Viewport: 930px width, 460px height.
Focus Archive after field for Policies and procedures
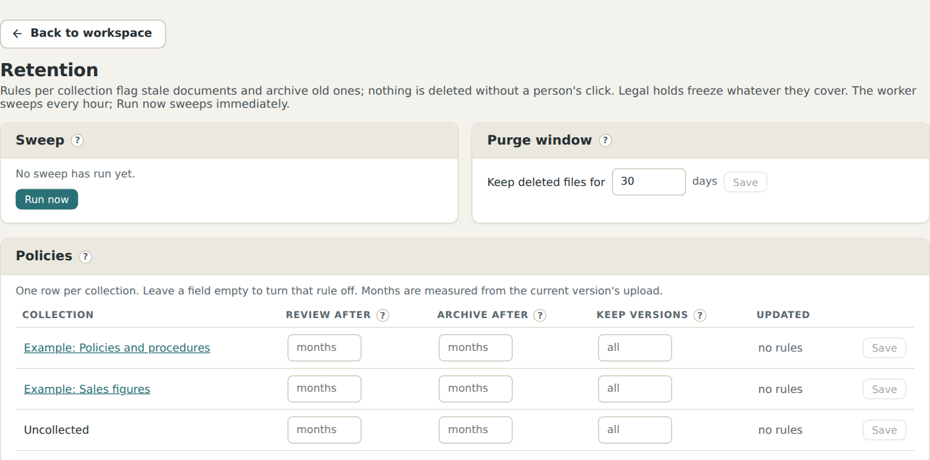click(x=475, y=348)
